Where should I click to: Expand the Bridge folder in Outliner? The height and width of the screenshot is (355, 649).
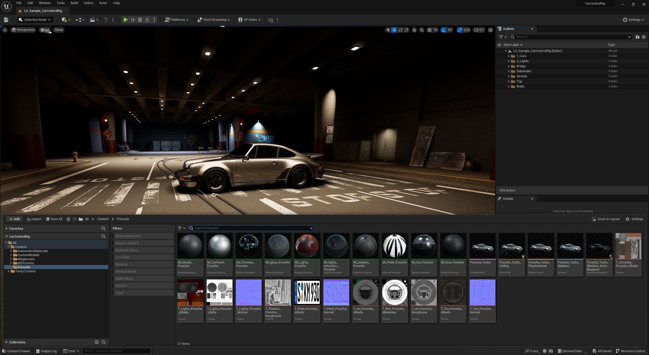click(509, 66)
